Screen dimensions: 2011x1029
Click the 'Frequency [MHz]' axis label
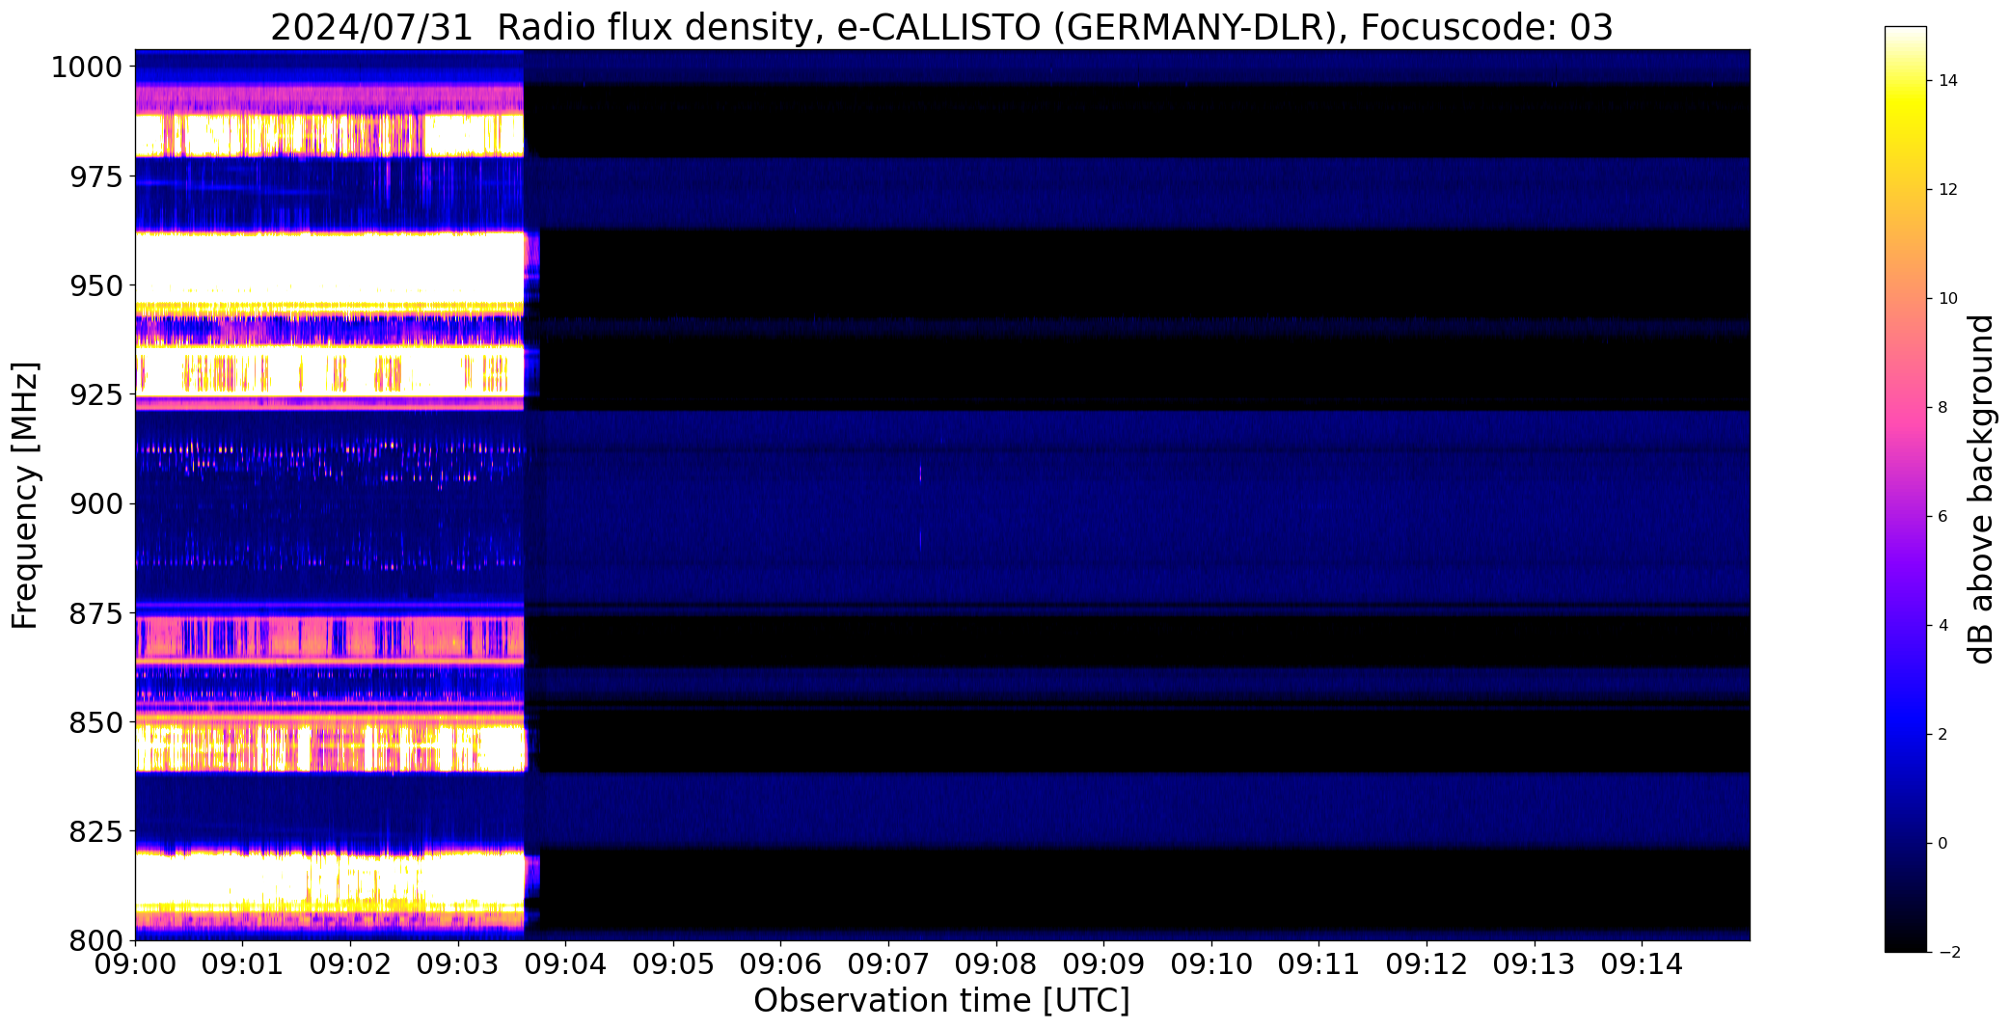point(26,495)
